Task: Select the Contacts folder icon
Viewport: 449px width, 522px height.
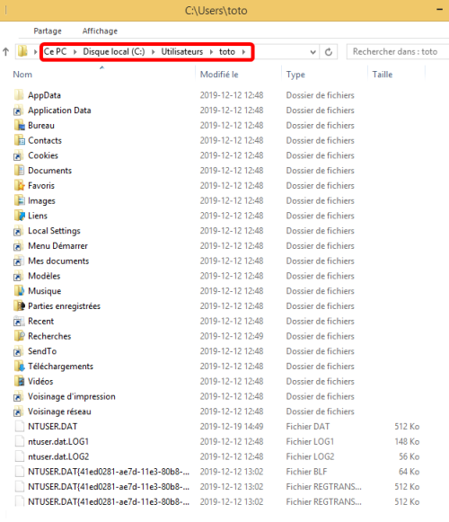Action: pyautogui.click(x=19, y=140)
